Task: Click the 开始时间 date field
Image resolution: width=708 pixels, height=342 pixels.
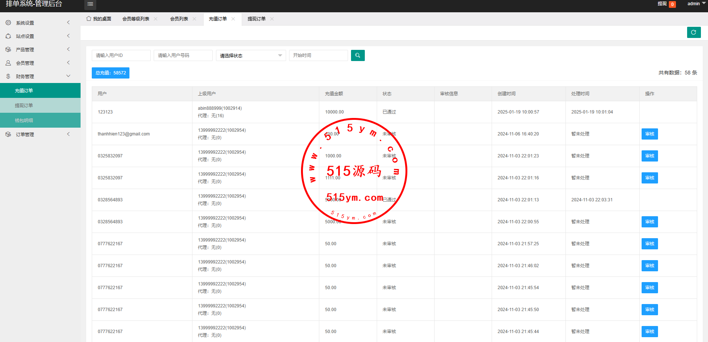Action: (318, 55)
